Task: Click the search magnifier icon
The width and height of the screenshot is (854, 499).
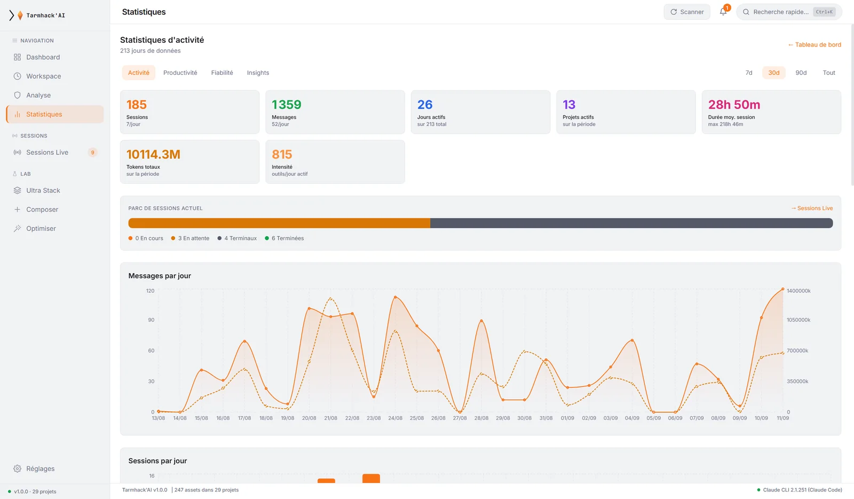Action: [x=746, y=12]
